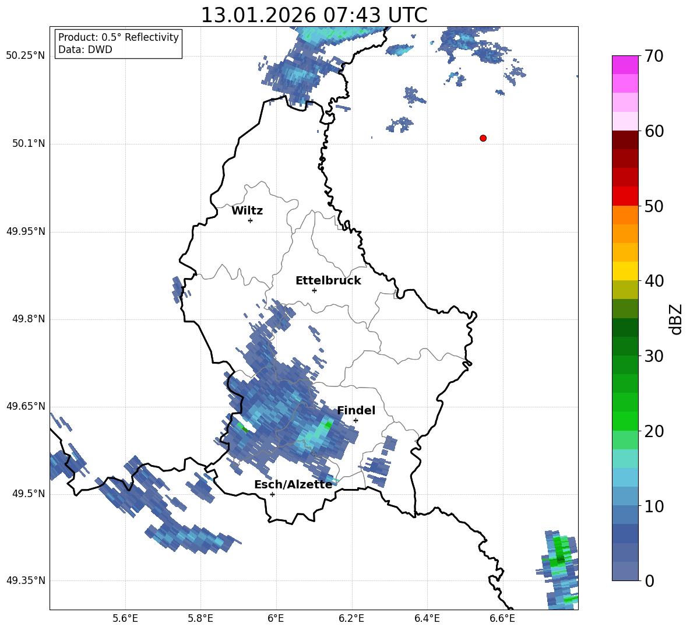Screen dimensions: 690x630
Task: Click the 5.6°E longitude label
Action: 125,618
